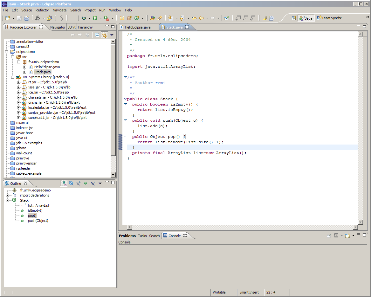Click Collapse All in Package Explorer
This screenshot has height=297, width=371.
pos(97,35)
